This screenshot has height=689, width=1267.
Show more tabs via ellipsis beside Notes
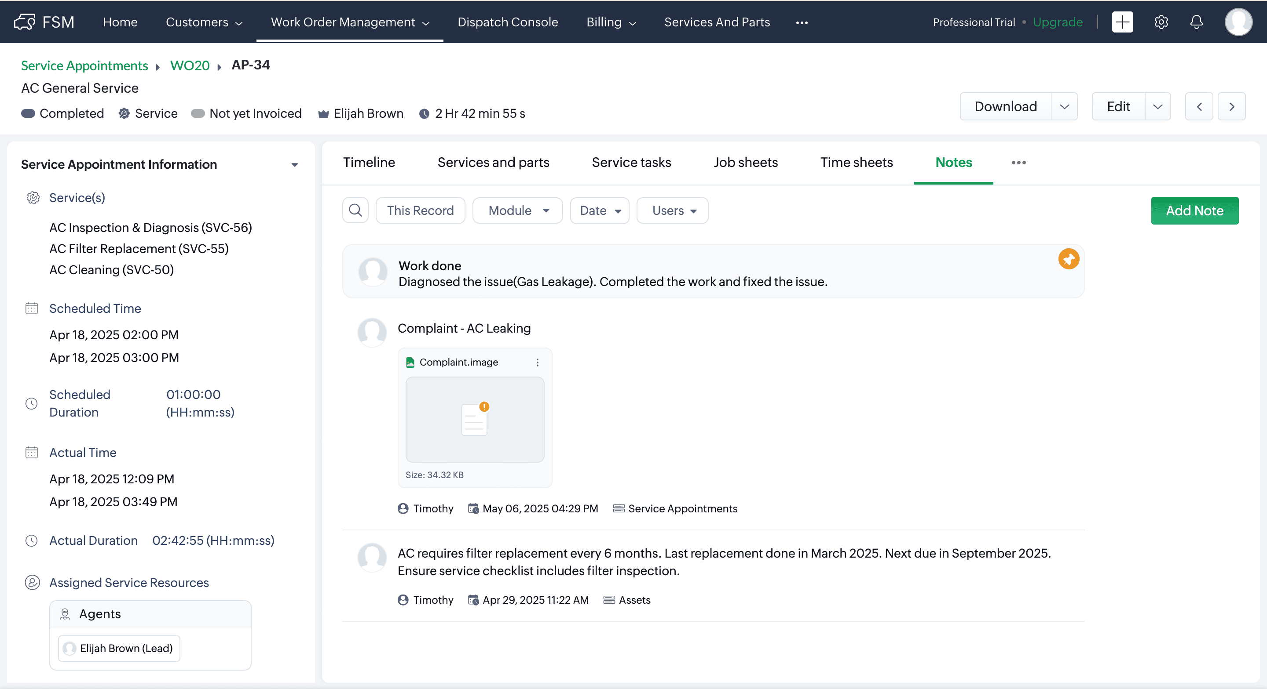click(1018, 163)
